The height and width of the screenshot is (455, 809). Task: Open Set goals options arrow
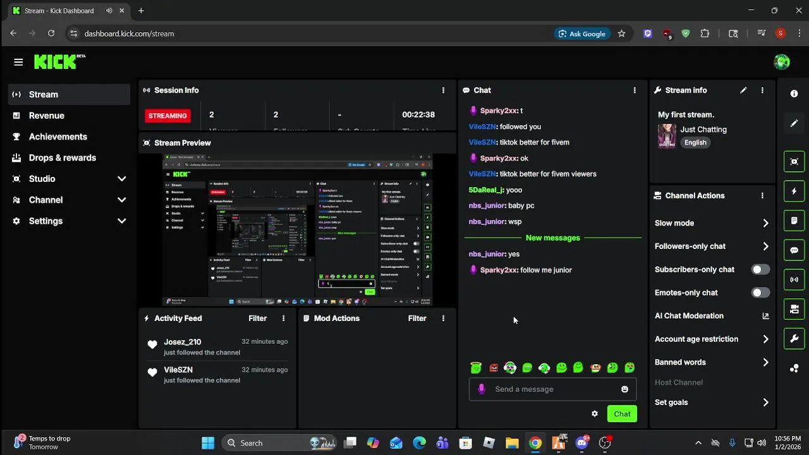(x=765, y=403)
